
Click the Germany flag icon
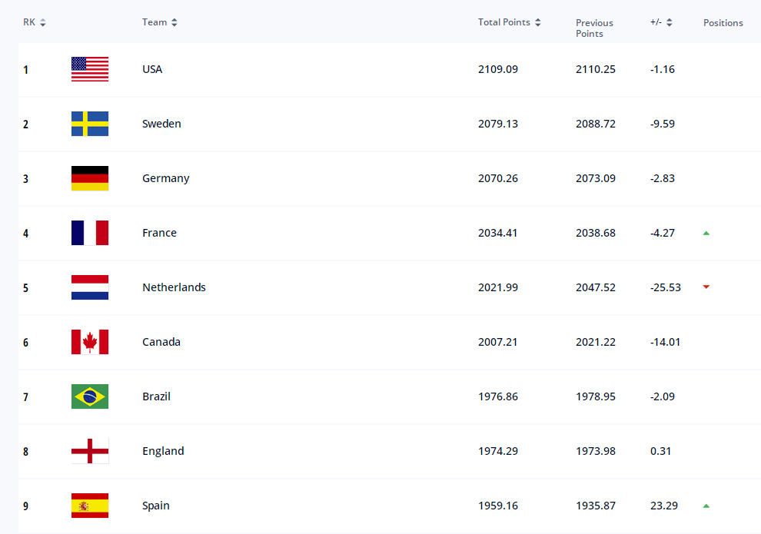point(90,178)
